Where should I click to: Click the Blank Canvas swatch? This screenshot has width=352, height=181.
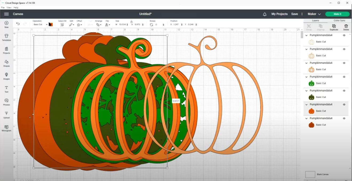(310, 174)
